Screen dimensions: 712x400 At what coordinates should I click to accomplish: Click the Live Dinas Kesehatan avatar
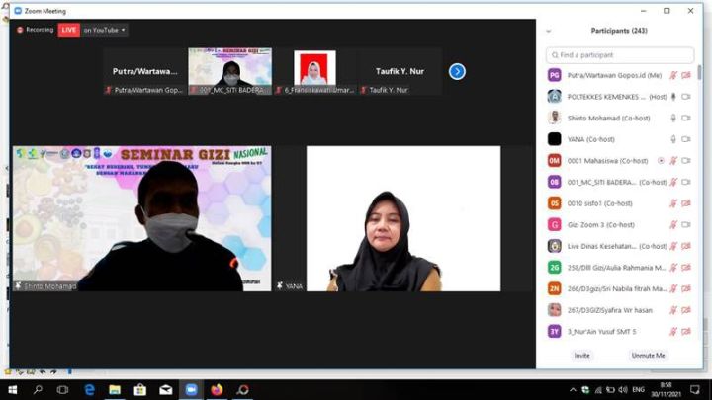point(554,246)
